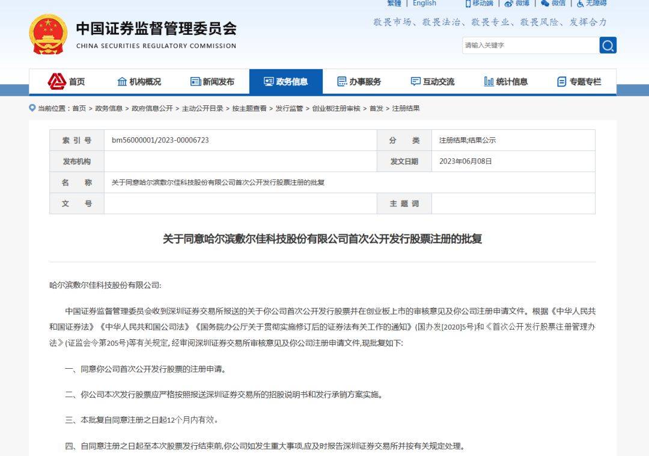
Task: Switch to 繁體 traditional Chinese
Action: click(x=394, y=3)
